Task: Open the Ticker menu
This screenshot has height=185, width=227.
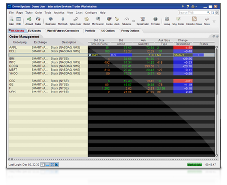Action: coord(29,13)
